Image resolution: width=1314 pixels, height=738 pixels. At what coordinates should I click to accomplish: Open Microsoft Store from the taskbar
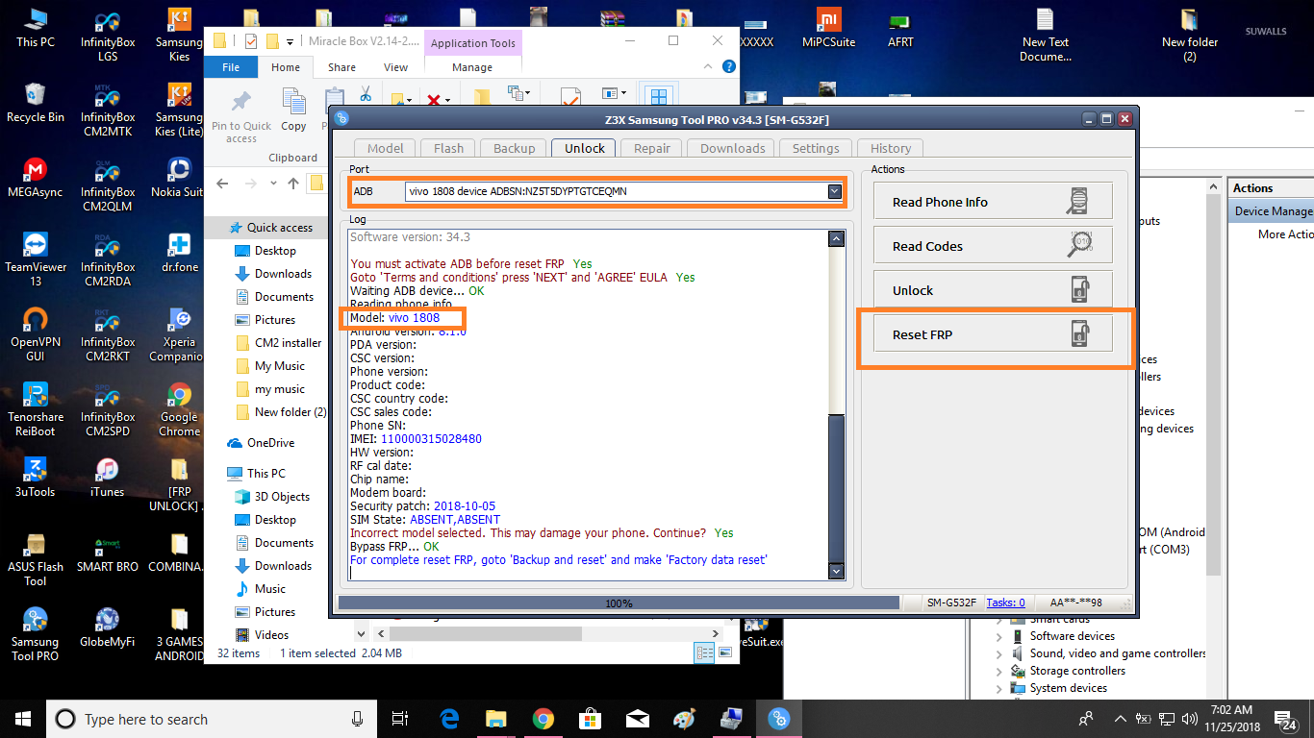coord(590,719)
